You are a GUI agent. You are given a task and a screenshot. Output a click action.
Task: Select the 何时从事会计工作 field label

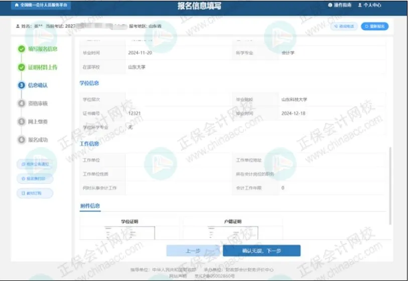point(100,188)
